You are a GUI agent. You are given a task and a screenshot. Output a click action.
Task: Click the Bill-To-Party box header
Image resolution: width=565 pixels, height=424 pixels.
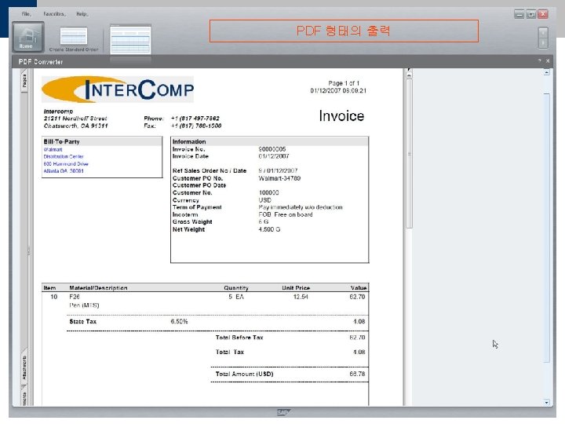coord(102,141)
